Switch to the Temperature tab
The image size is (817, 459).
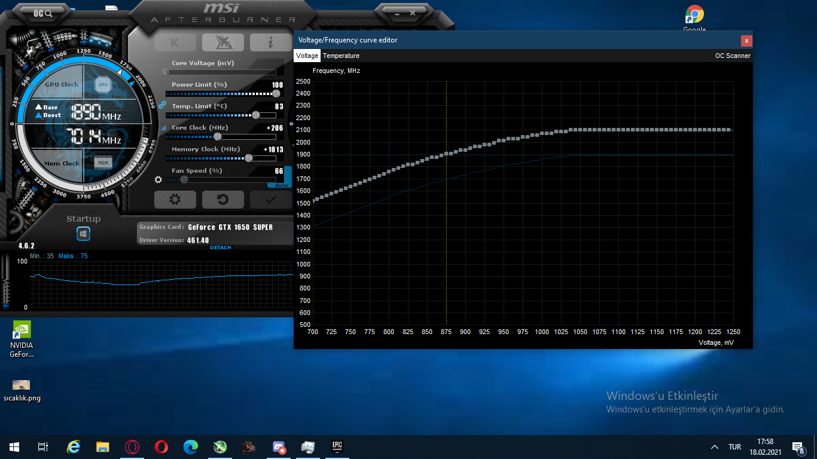[341, 56]
